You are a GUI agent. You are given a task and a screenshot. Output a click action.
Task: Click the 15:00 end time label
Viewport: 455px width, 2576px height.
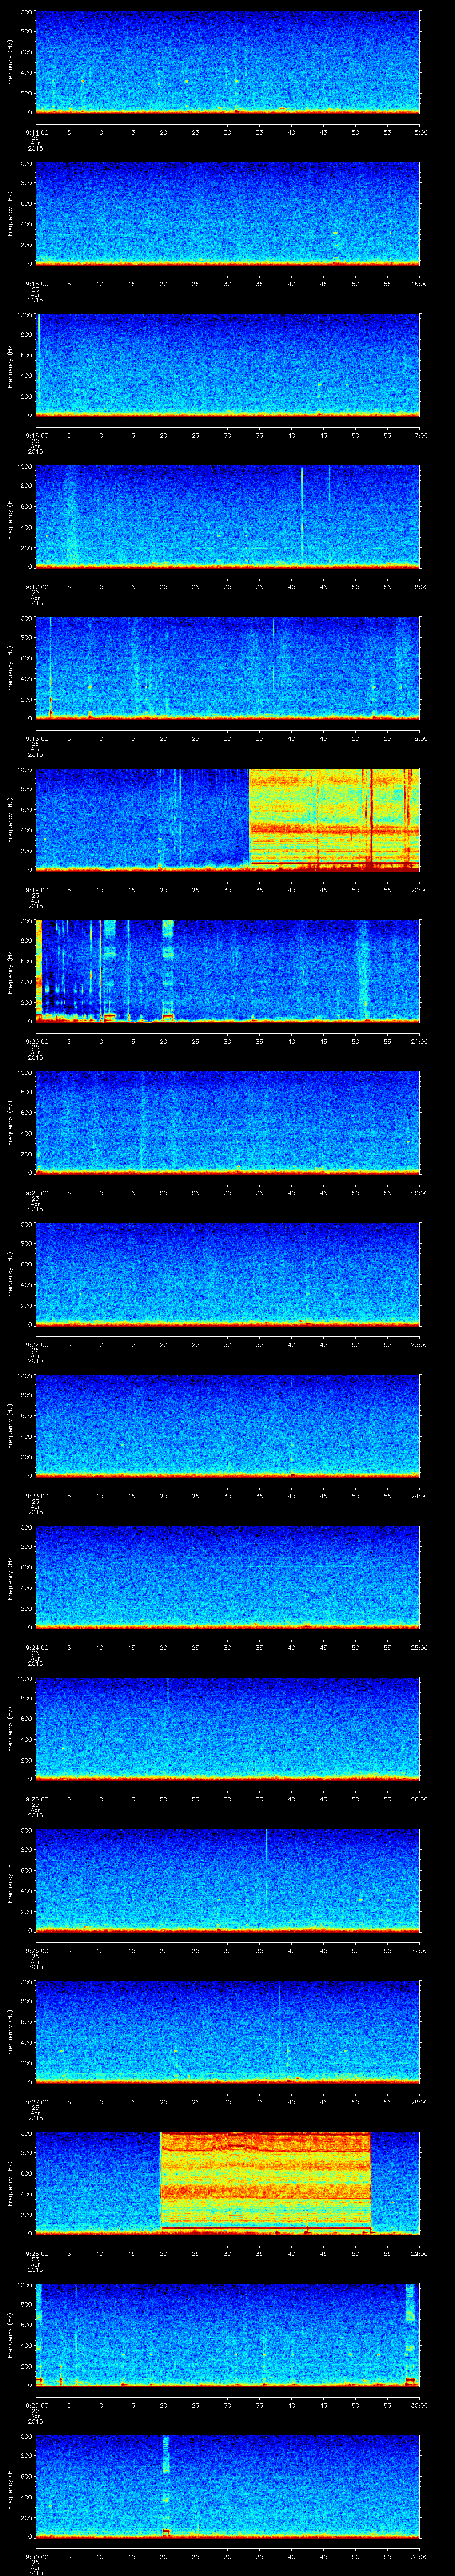tap(419, 132)
